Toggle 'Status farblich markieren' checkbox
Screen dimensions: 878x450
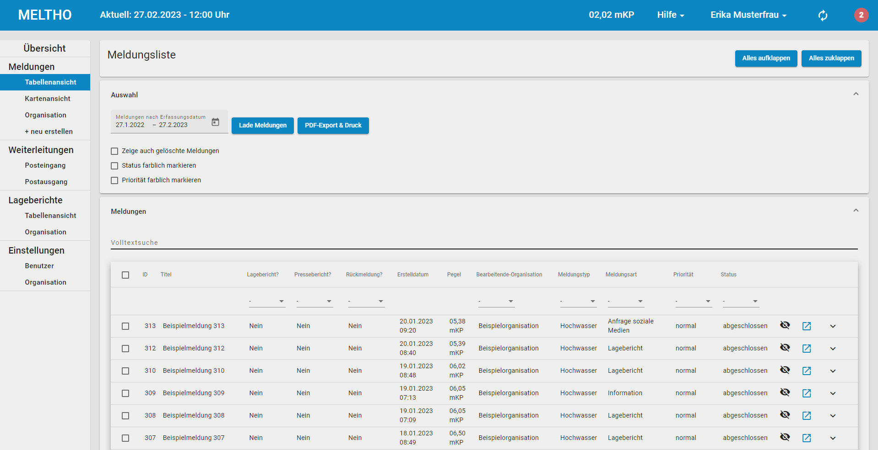point(114,166)
